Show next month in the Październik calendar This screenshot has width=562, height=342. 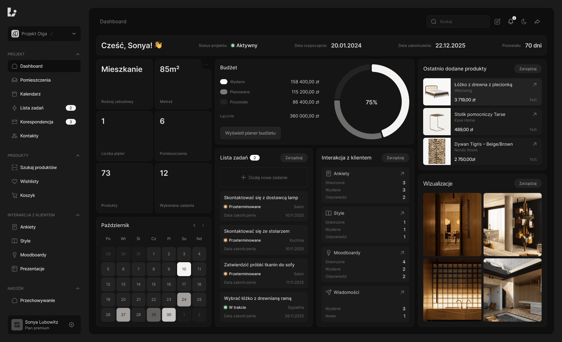(x=203, y=225)
